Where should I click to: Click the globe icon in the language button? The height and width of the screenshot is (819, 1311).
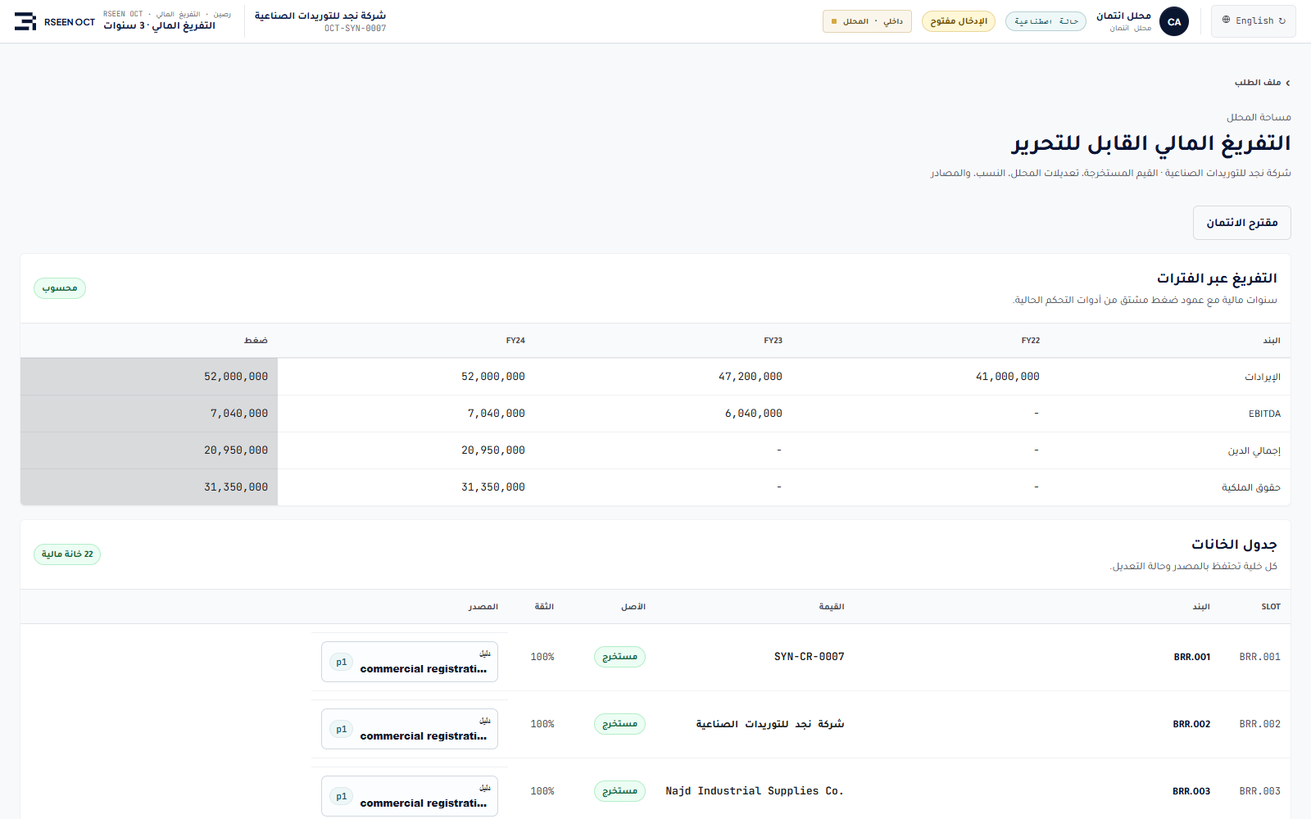[x=1227, y=20]
